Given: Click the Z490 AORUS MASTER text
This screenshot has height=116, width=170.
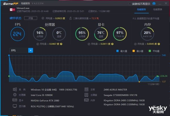Looking at the screenshot, I should click(115, 90).
